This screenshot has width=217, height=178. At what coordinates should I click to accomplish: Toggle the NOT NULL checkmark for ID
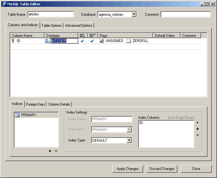82,41
